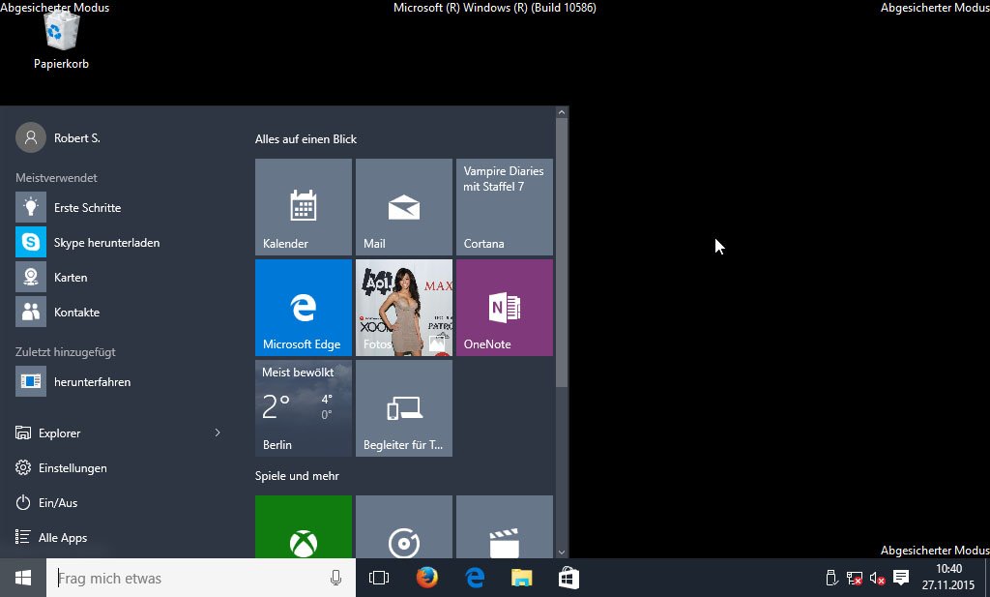
Task: Open the Xbox tile
Action: [303, 527]
